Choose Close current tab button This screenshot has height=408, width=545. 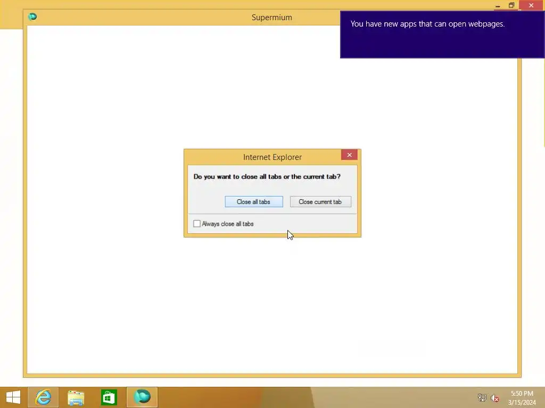tap(320, 201)
